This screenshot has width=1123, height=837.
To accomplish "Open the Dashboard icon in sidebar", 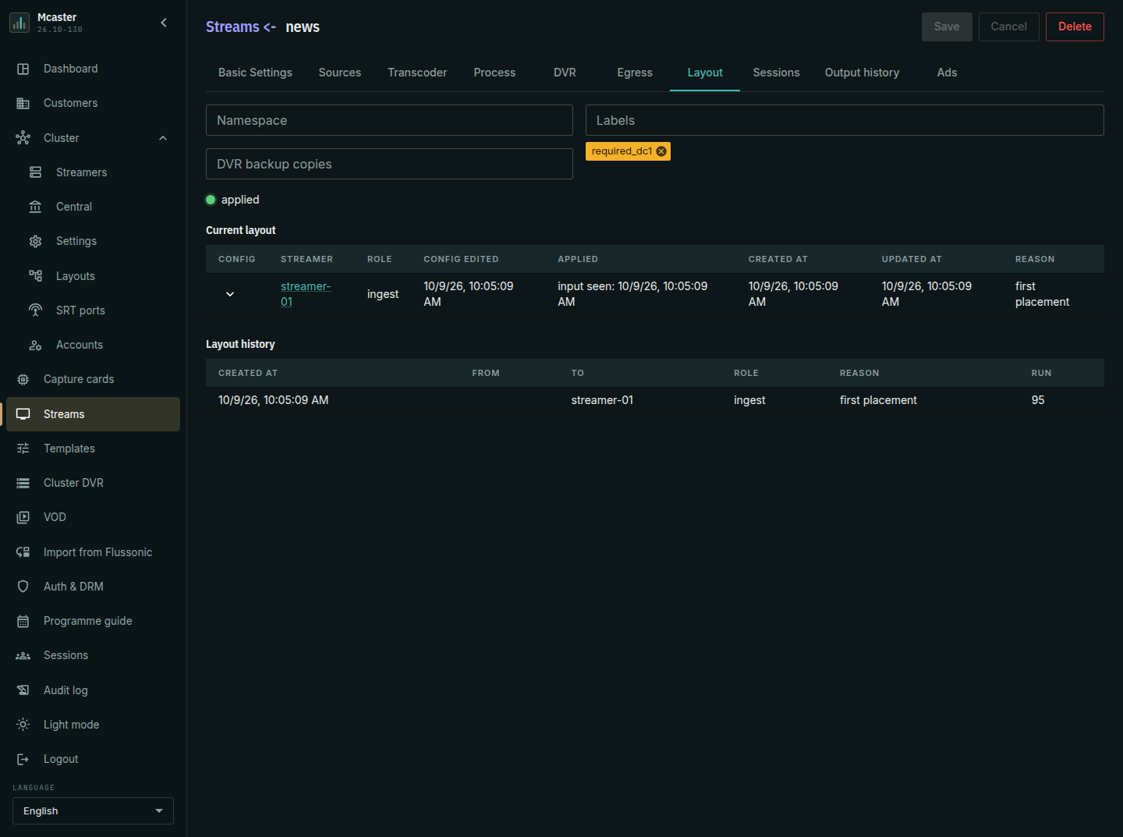I will pyautogui.click(x=23, y=69).
